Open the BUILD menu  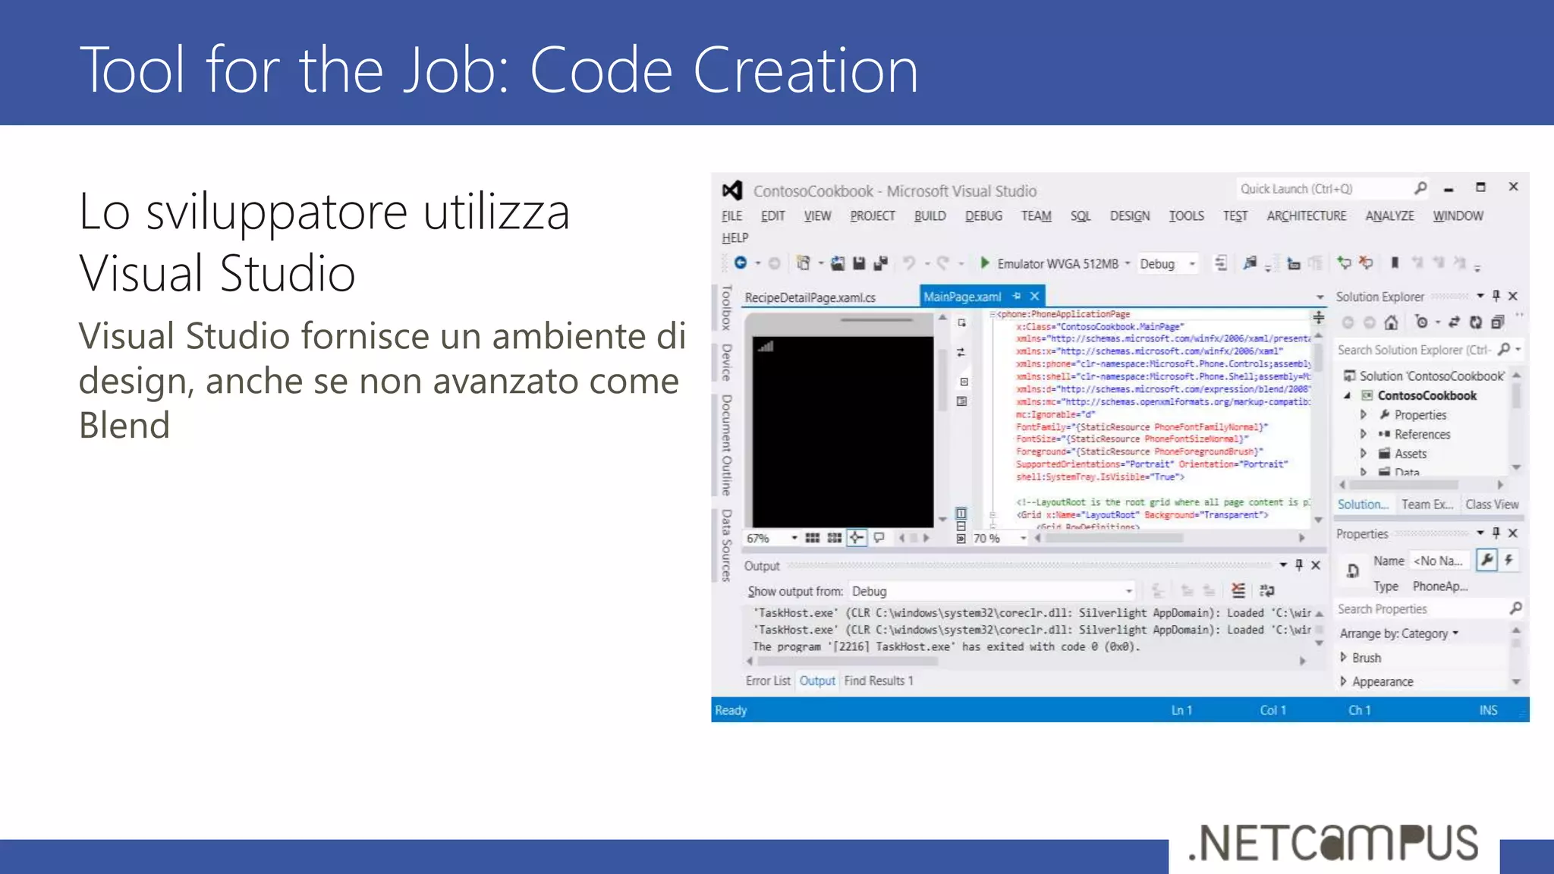pos(930,216)
